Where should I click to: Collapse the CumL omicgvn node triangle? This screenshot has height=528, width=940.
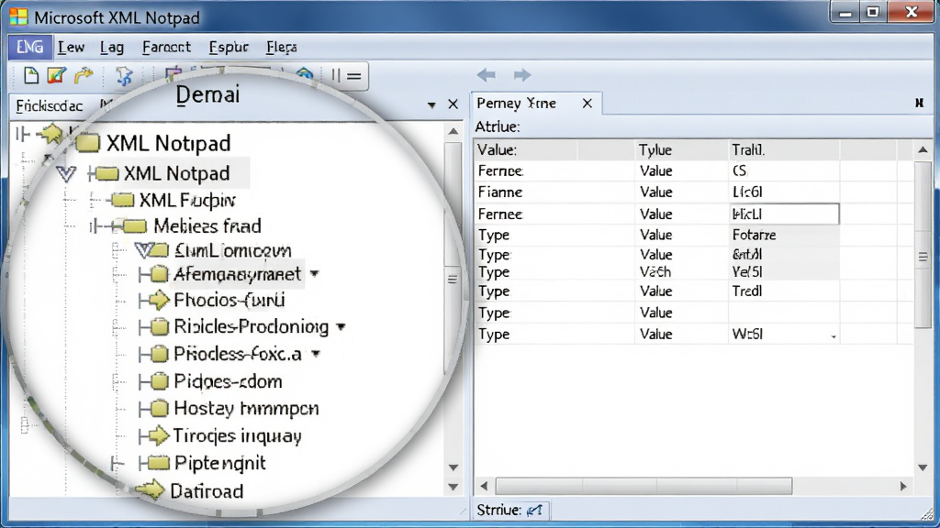pyautogui.click(x=144, y=250)
